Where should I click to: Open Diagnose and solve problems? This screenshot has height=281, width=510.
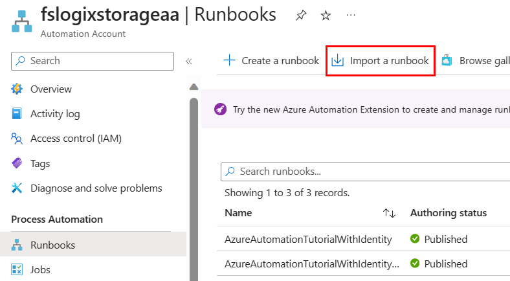[96, 188]
